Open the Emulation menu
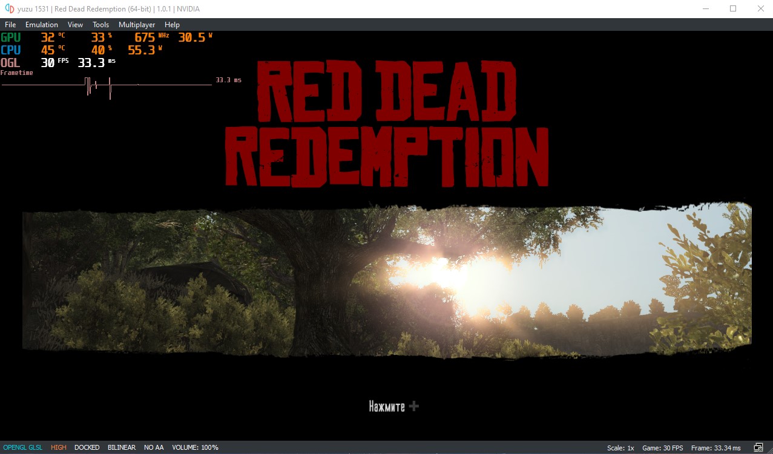This screenshot has height=454, width=773. [42, 25]
